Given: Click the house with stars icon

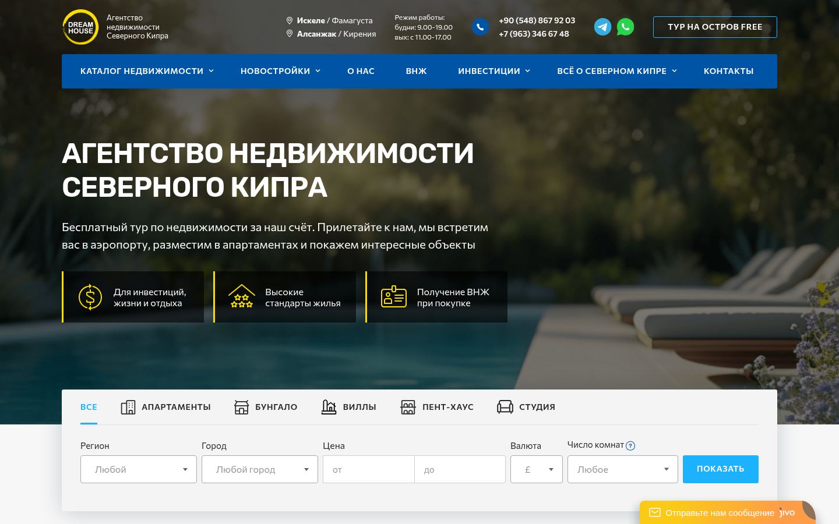Looking at the screenshot, I should (241, 296).
